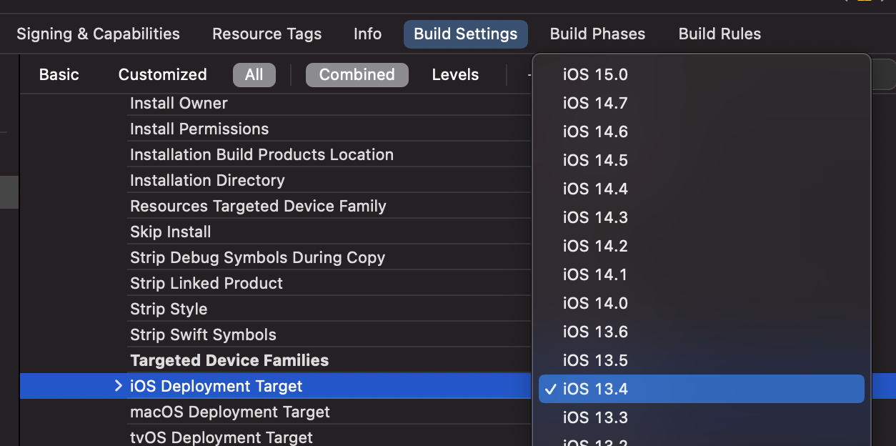The width and height of the screenshot is (896, 446).
Task: Choose iOS 13.5 menu item
Action: pyautogui.click(x=701, y=360)
